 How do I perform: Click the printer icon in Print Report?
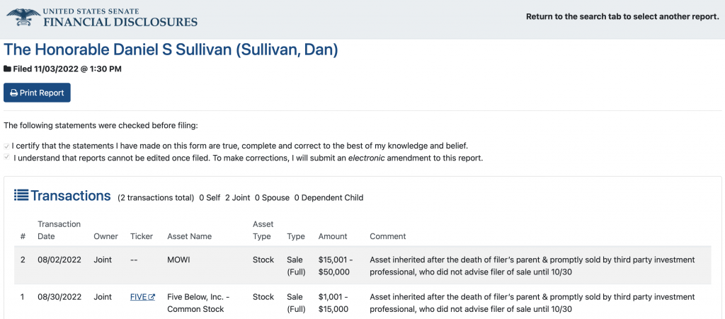point(14,93)
